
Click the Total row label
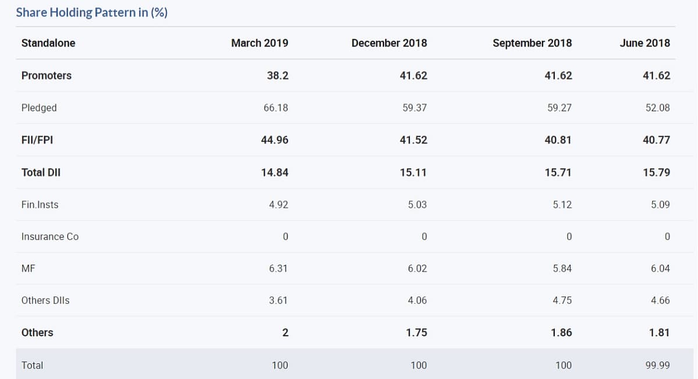pos(32,365)
